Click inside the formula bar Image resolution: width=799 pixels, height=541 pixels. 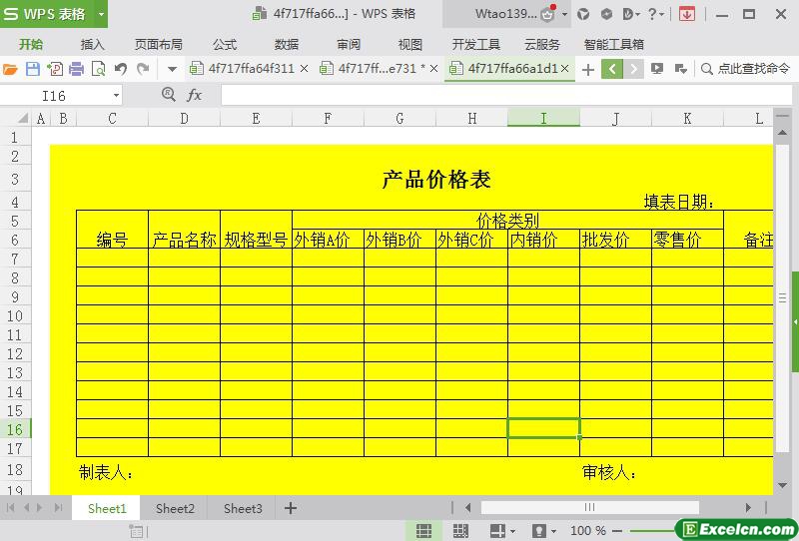(x=506, y=95)
